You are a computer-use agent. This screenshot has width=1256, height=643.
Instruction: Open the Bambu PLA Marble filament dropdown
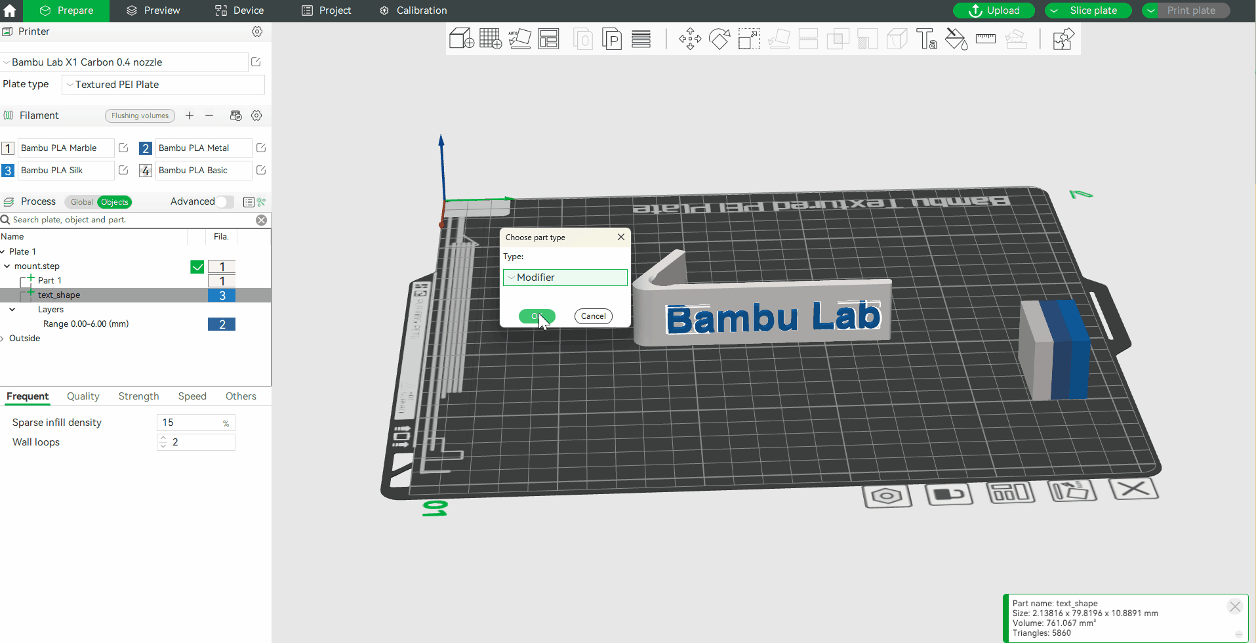66,148
